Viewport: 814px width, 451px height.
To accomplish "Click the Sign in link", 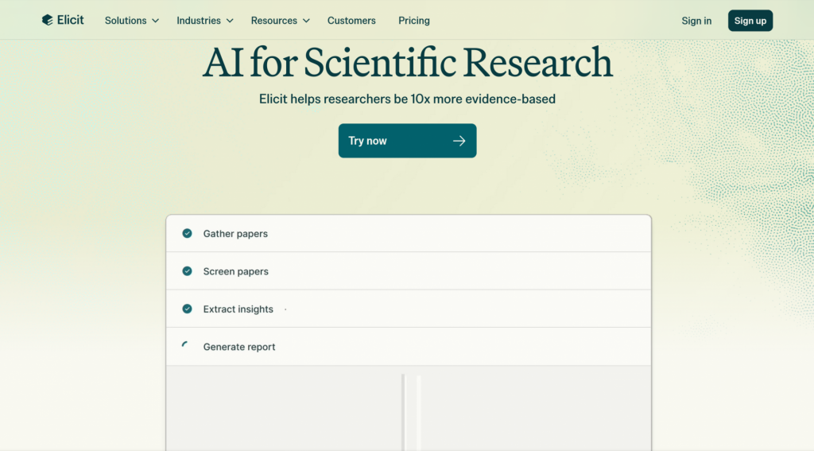I will pos(696,21).
